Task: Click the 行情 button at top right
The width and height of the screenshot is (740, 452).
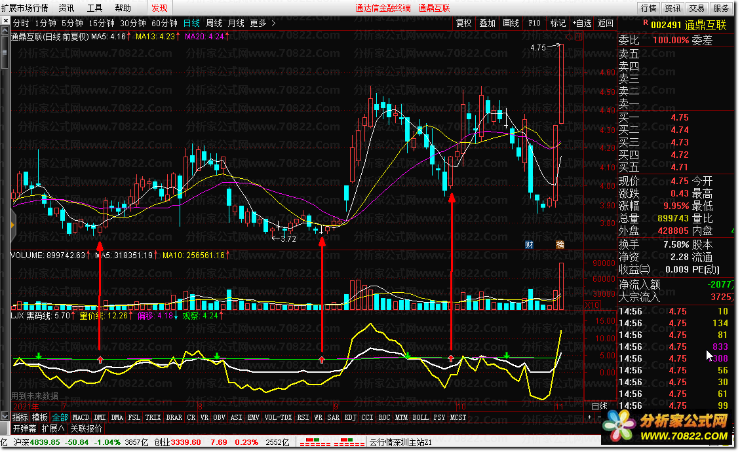Action: click(x=648, y=8)
